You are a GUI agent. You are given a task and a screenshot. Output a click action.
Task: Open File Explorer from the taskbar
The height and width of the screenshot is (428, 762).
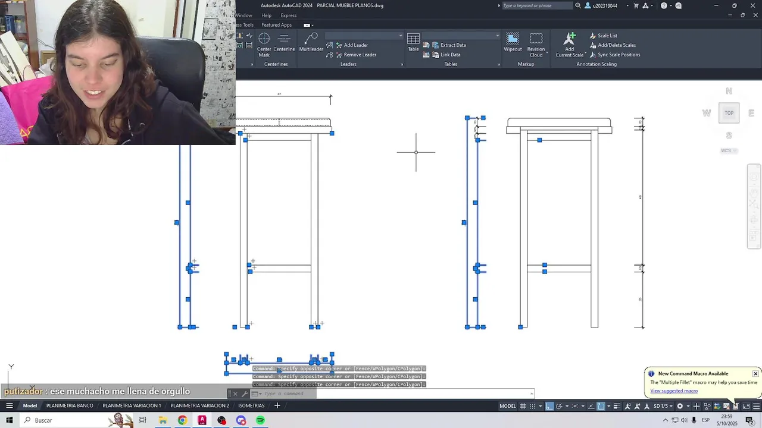click(x=163, y=420)
